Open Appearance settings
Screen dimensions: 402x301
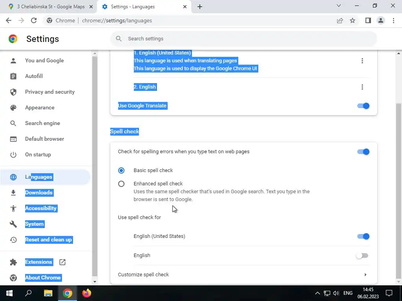pyautogui.click(x=40, y=107)
